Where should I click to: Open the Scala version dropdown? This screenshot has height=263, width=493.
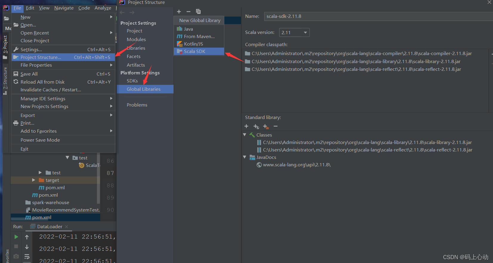tap(294, 32)
